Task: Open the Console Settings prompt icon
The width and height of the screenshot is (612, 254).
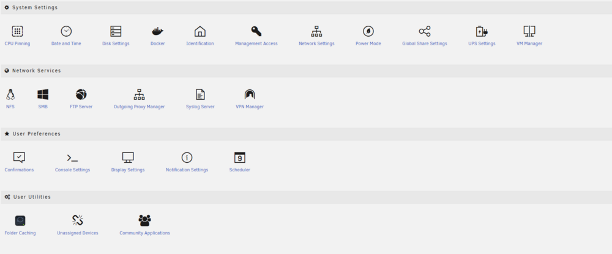Action: (72, 158)
